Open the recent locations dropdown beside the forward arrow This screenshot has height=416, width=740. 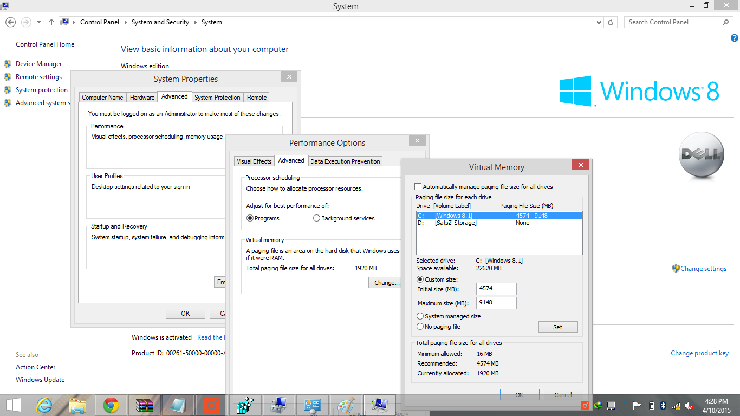point(39,22)
